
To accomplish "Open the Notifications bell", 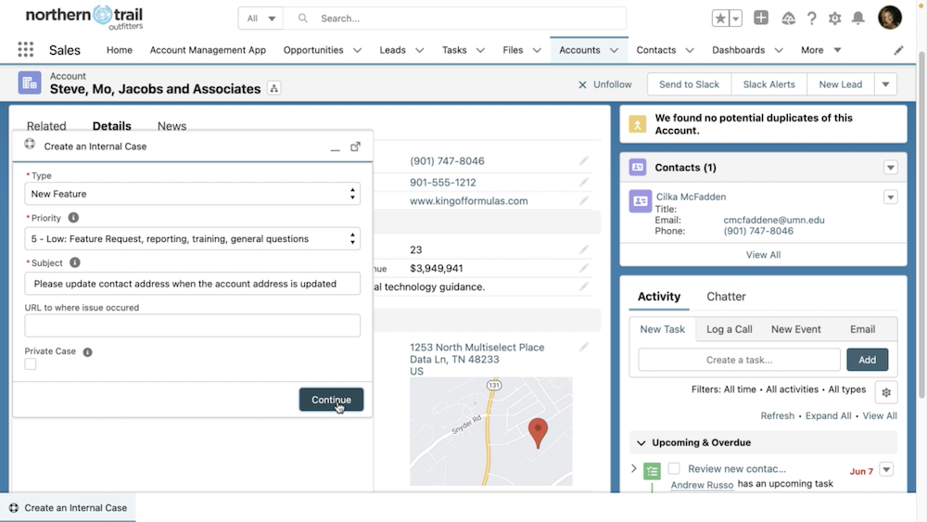I will click(x=857, y=19).
